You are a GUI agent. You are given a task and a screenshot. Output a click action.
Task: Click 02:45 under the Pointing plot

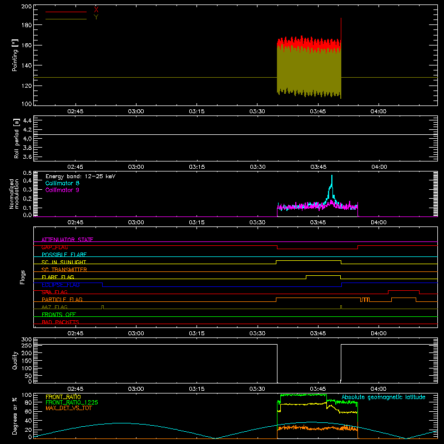75,112
